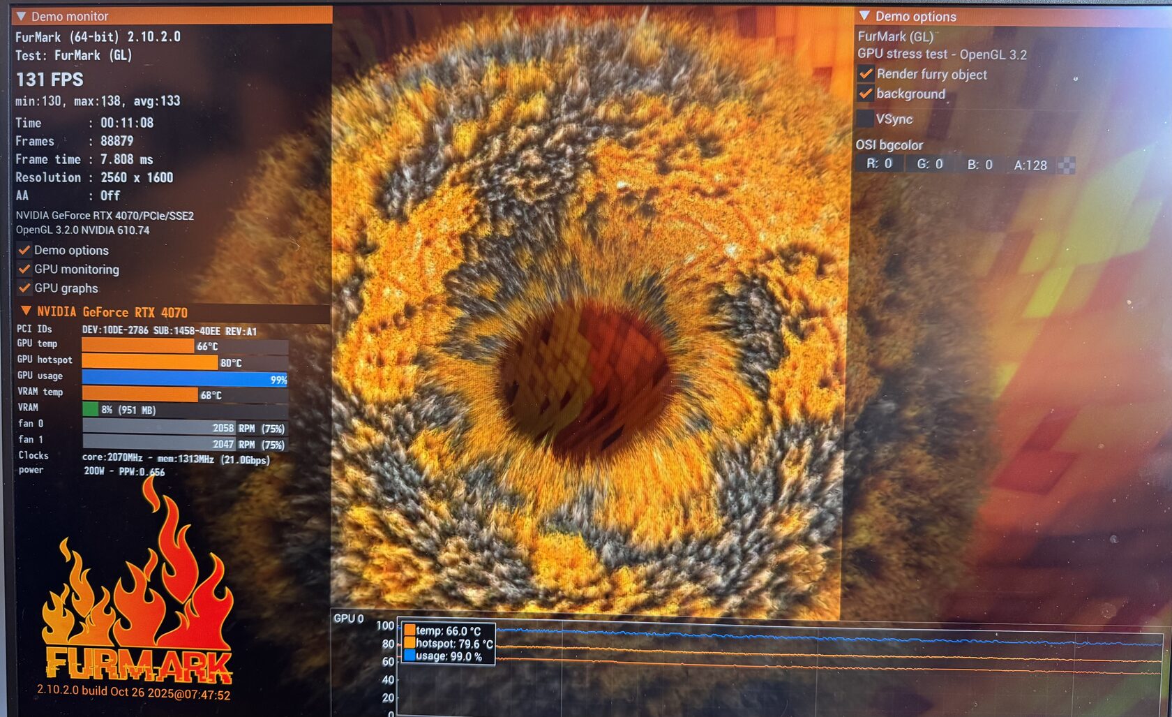Click the fan 1 2047 RPM bar

coord(185,443)
